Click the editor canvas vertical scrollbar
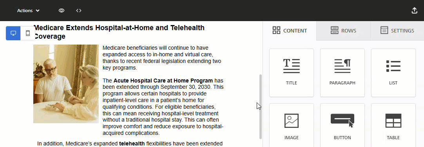Image resolution: width=424 pixels, height=147 pixels. [x=261, y=107]
